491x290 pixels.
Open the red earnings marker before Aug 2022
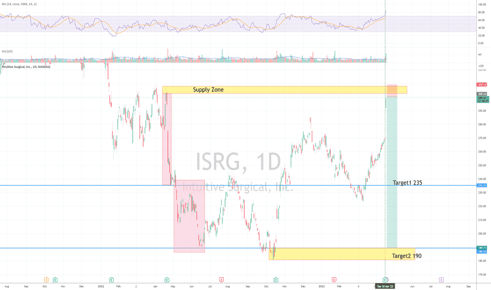point(221,279)
